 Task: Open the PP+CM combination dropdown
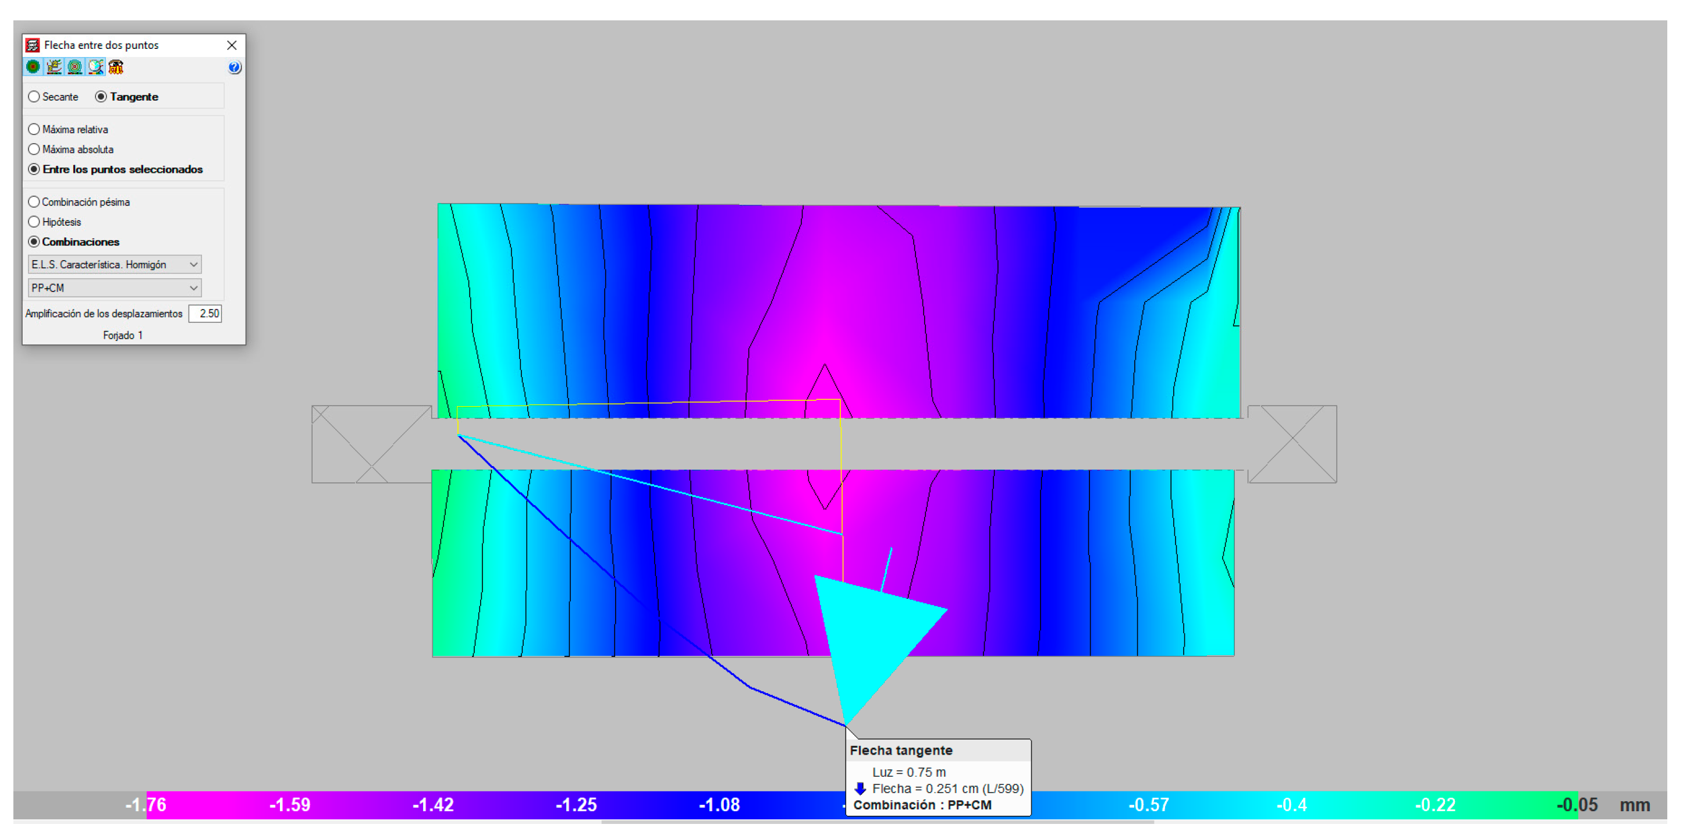pyautogui.click(x=115, y=288)
